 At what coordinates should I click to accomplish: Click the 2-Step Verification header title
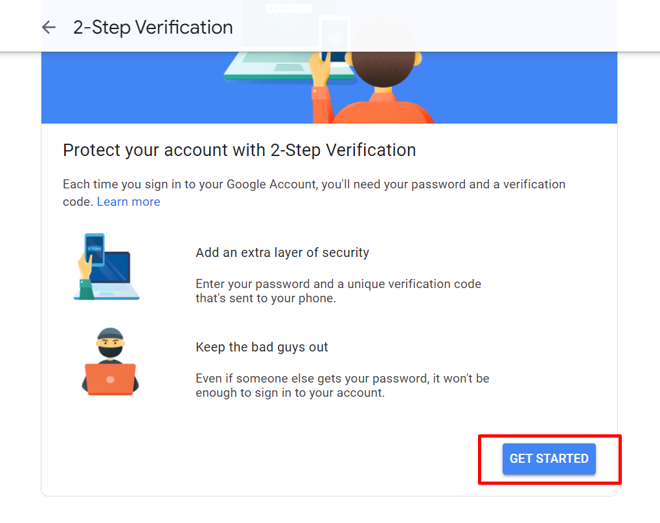[153, 28]
